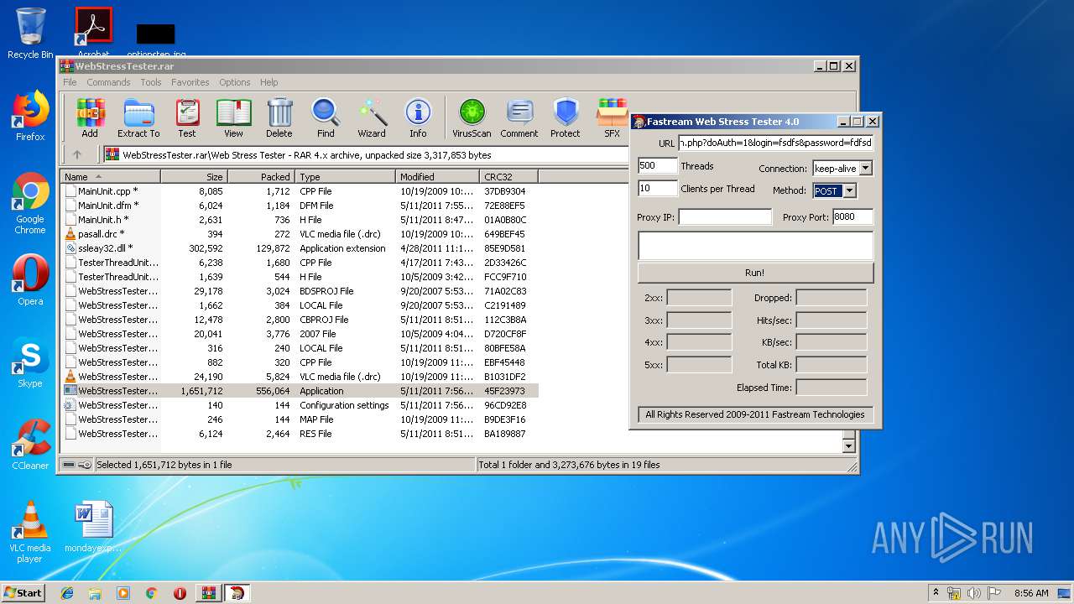Open Recycle Bin desktop icon
This screenshot has height=604, width=1074.
(x=30, y=34)
